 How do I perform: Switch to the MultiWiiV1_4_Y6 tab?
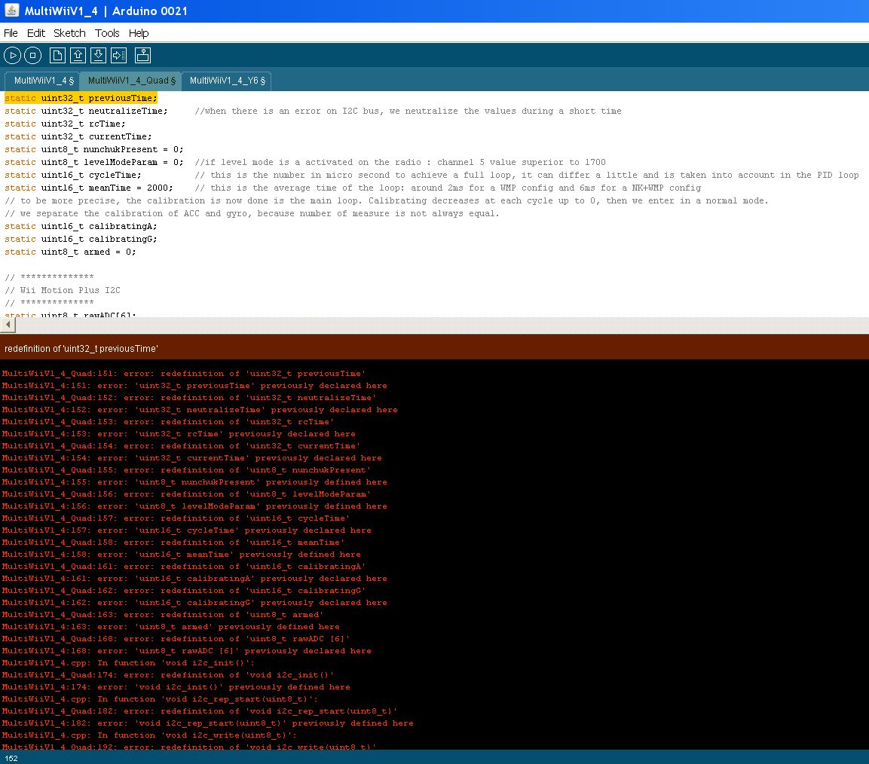point(227,81)
